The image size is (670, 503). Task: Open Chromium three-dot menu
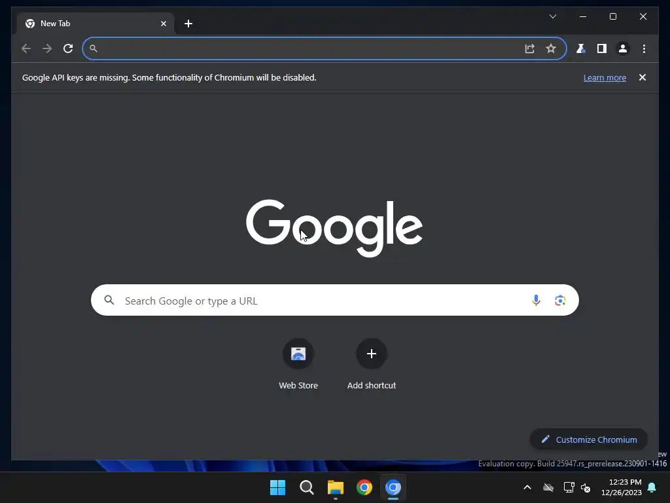(644, 48)
